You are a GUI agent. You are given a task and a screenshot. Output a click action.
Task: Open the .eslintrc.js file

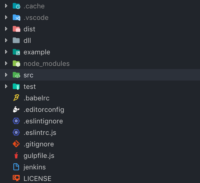coord(40,133)
